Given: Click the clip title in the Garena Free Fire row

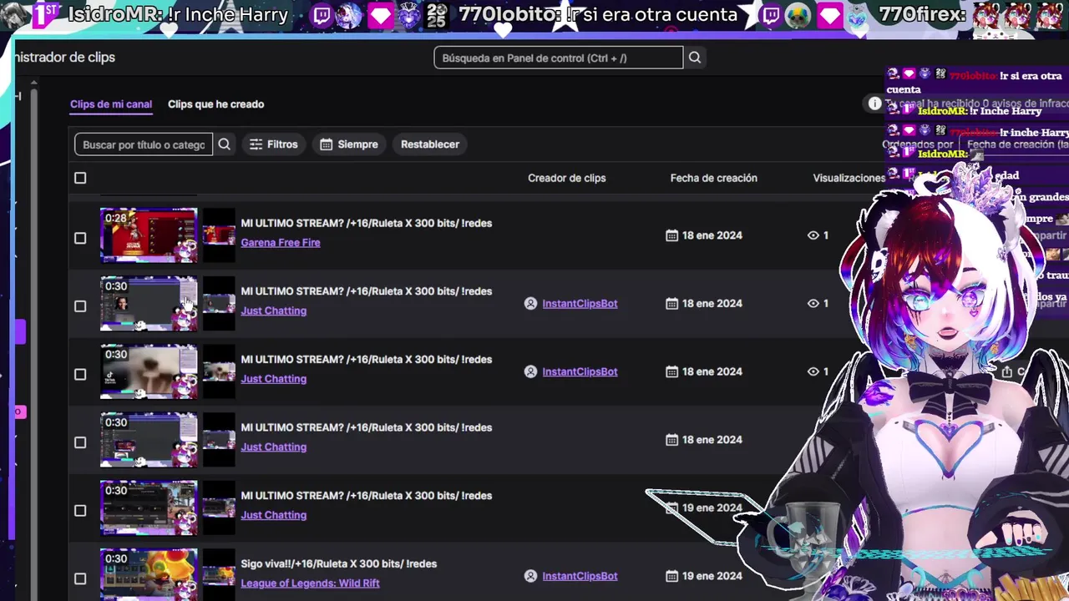Looking at the screenshot, I should click(x=367, y=223).
